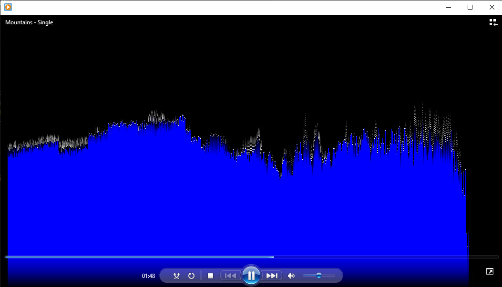Stop playback
Viewport: 502px width, 287px height.
(210, 276)
